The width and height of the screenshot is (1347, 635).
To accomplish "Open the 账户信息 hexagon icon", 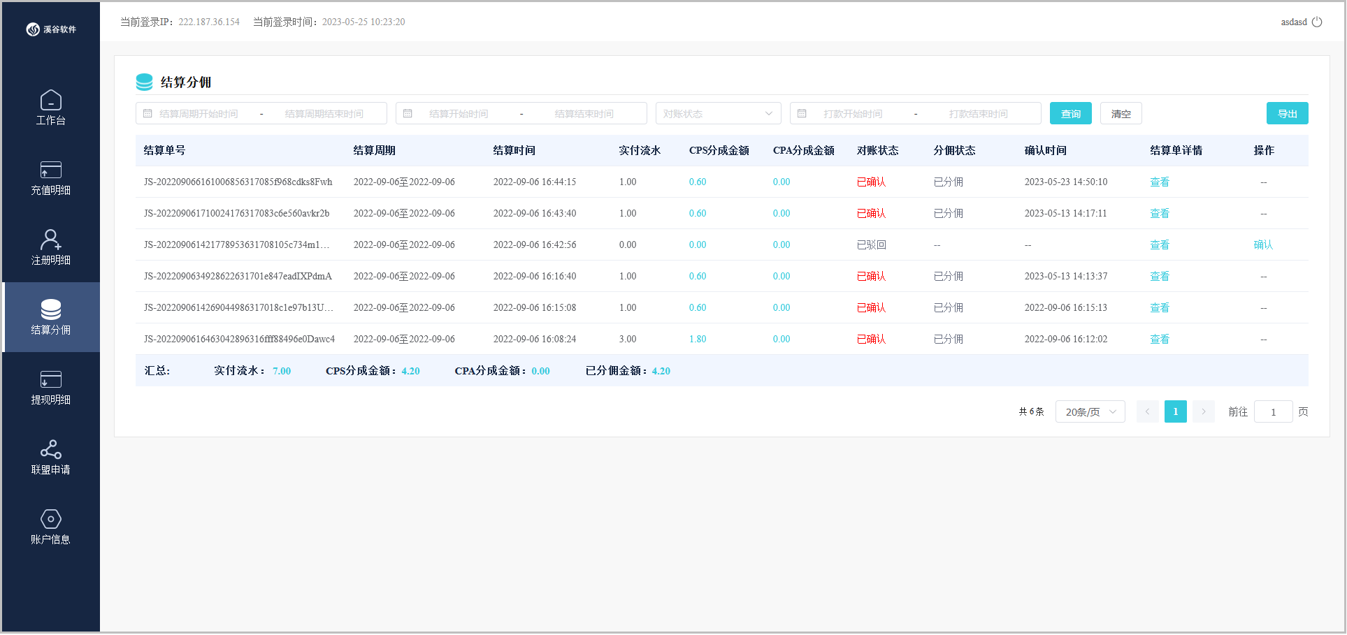I will point(51,519).
